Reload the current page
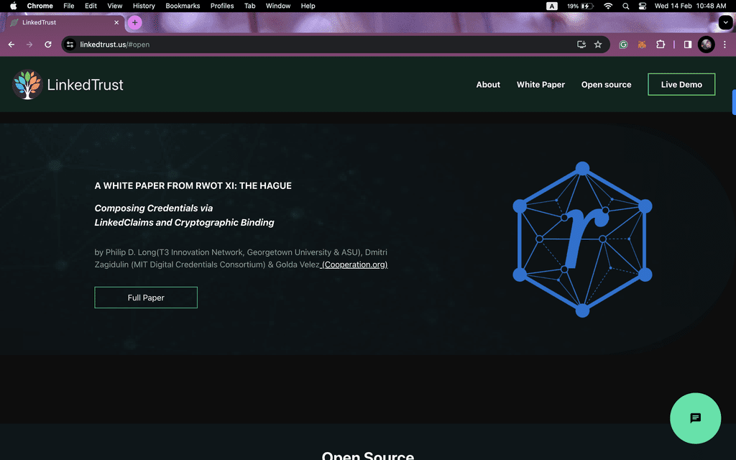The width and height of the screenshot is (736, 460). click(x=48, y=45)
